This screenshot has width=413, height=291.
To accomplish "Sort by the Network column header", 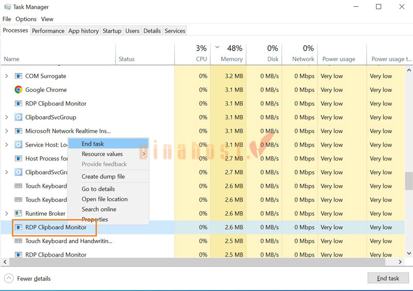I will pos(300,54).
